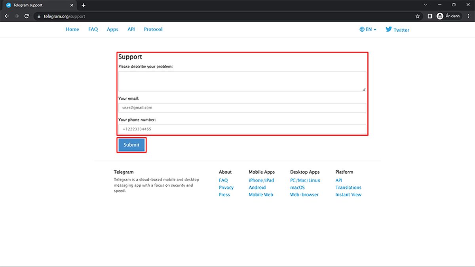Click the 'Your phone number:' label
The width and height of the screenshot is (475, 267).
137,120
